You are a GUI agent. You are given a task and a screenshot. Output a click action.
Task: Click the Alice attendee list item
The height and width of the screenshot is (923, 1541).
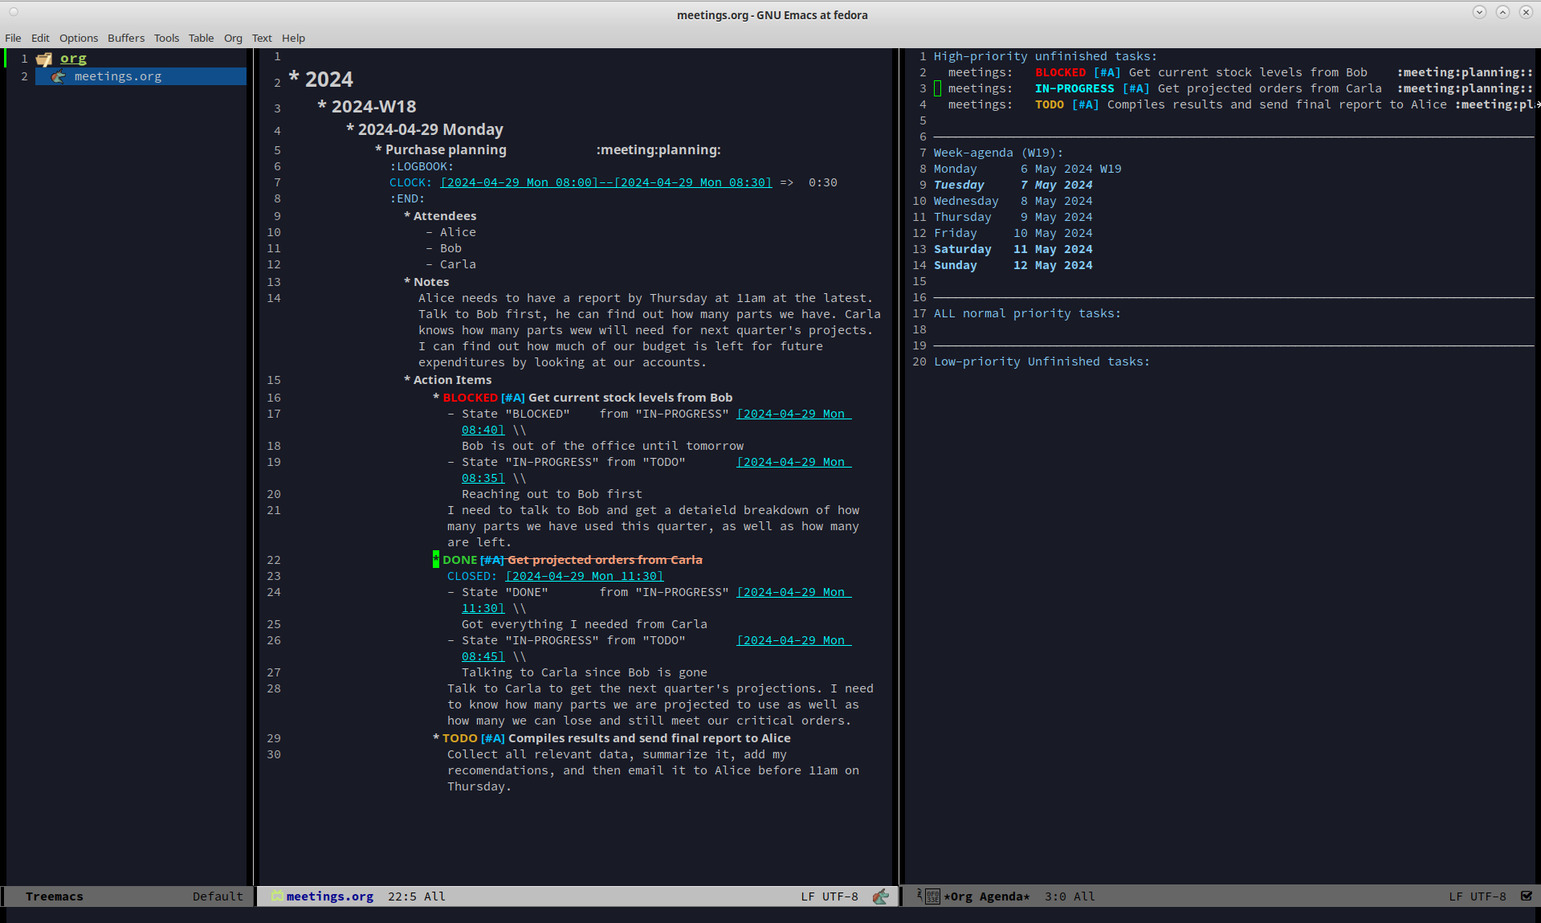458,232
